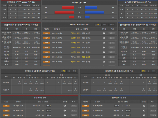Open 결과 for 2023.12.07 Dallas vs Houston
The width and height of the screenshot is (158, 118).
tap(112, 33)
